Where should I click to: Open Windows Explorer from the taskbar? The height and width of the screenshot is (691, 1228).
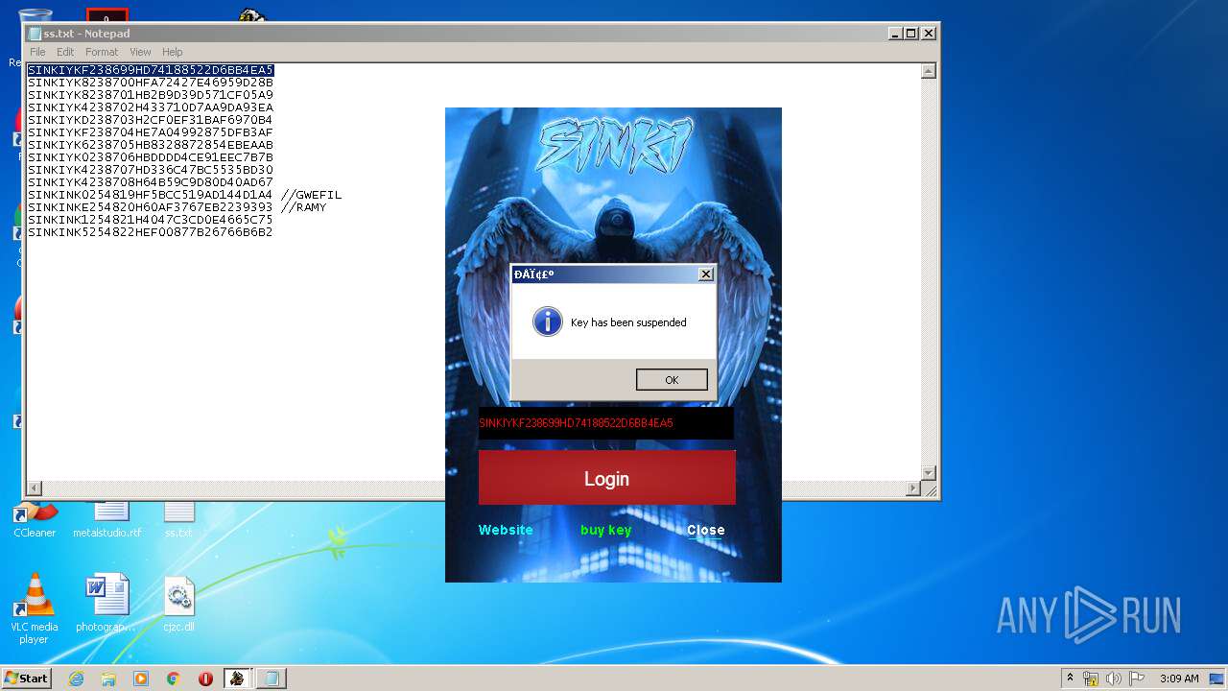(108, 679)
